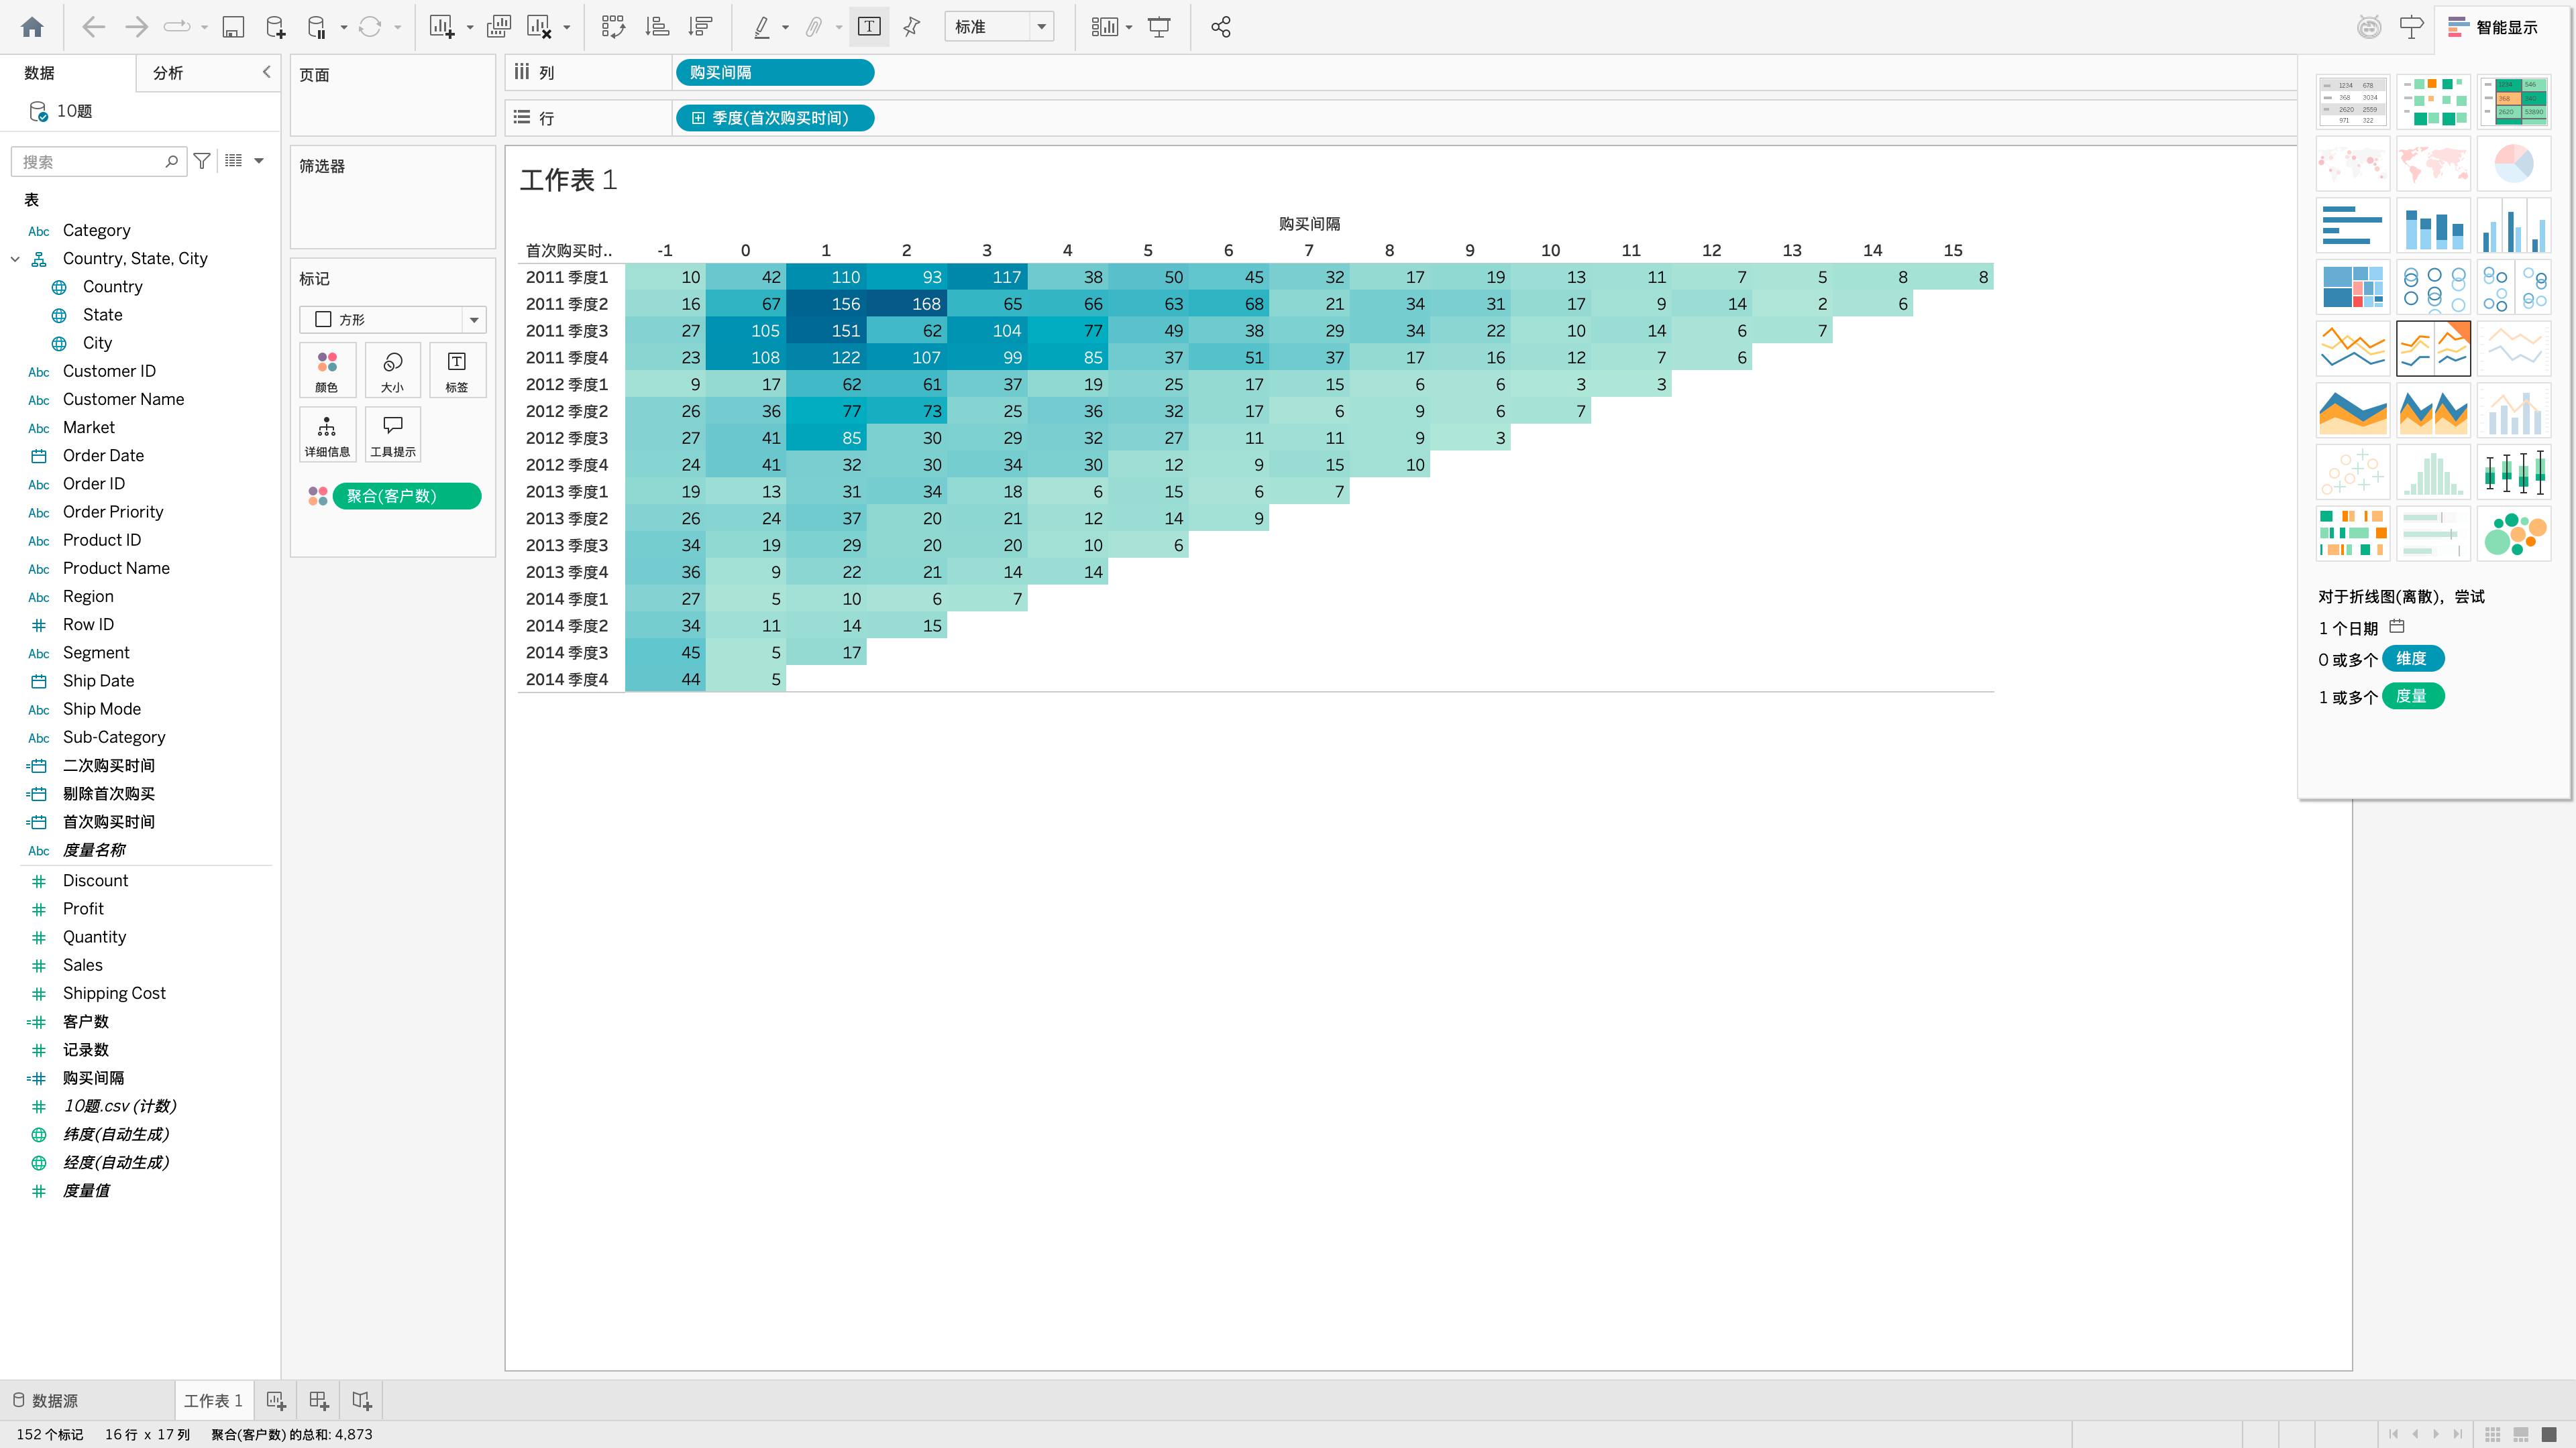Screen dimensions: 2576x1448
Task: Click the add new data source icon
Action: [275, 27]
